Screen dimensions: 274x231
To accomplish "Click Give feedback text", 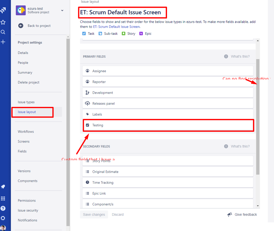I will 246,214.
